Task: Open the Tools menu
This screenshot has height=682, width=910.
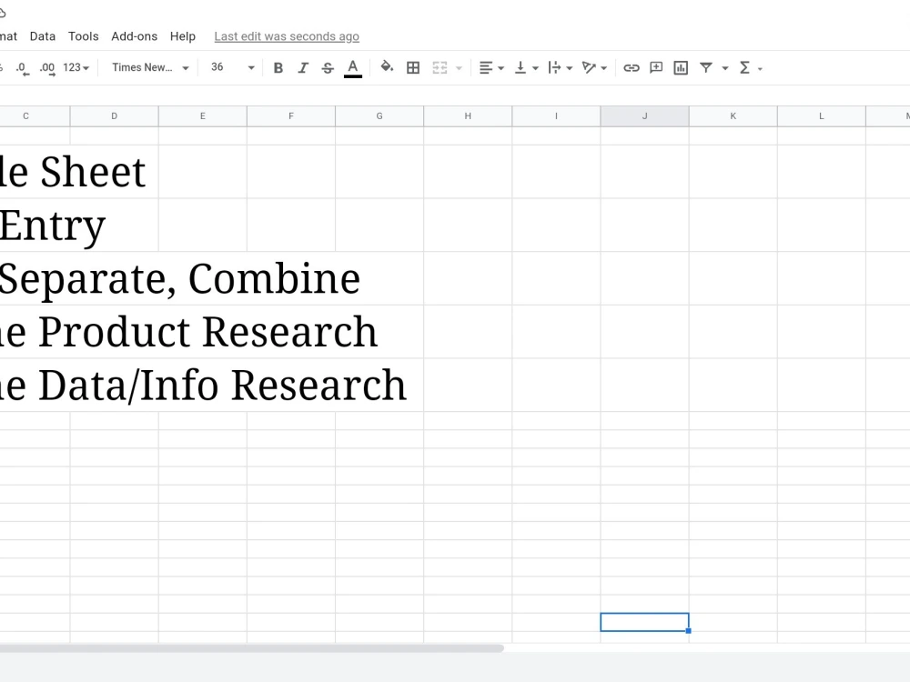Action: point(84,36)
